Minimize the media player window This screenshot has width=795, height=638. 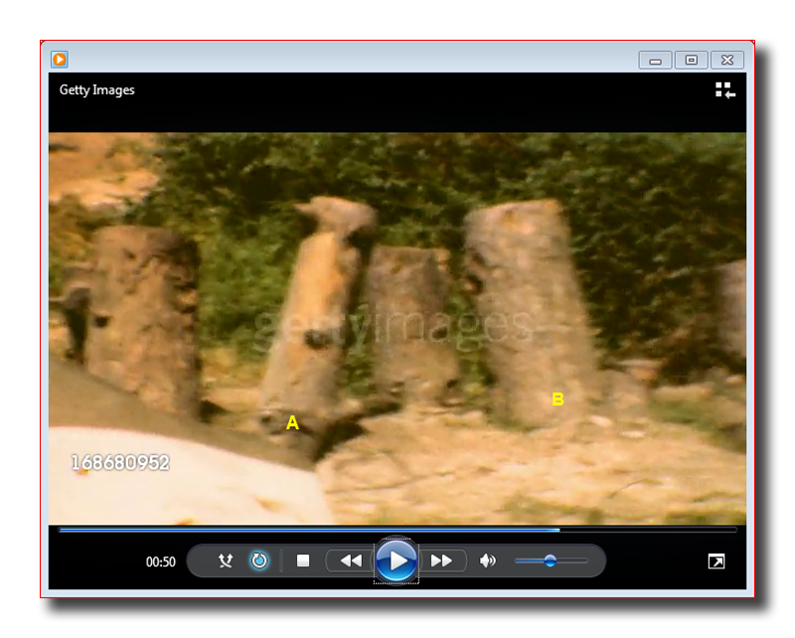[655, 61]
